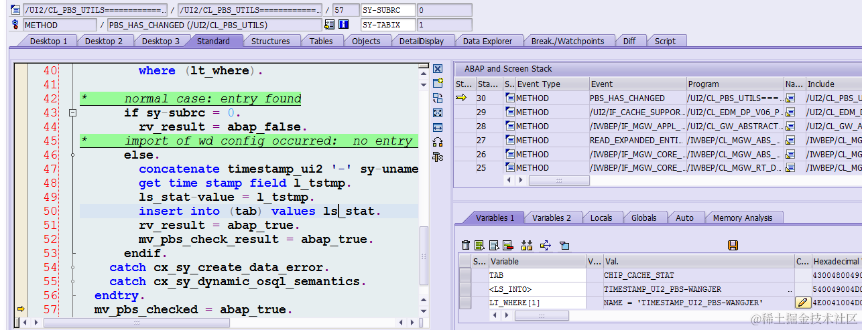Click the SY-SUBRC field name input
Screen dimensions: 862x330
[x=387, y=10]
